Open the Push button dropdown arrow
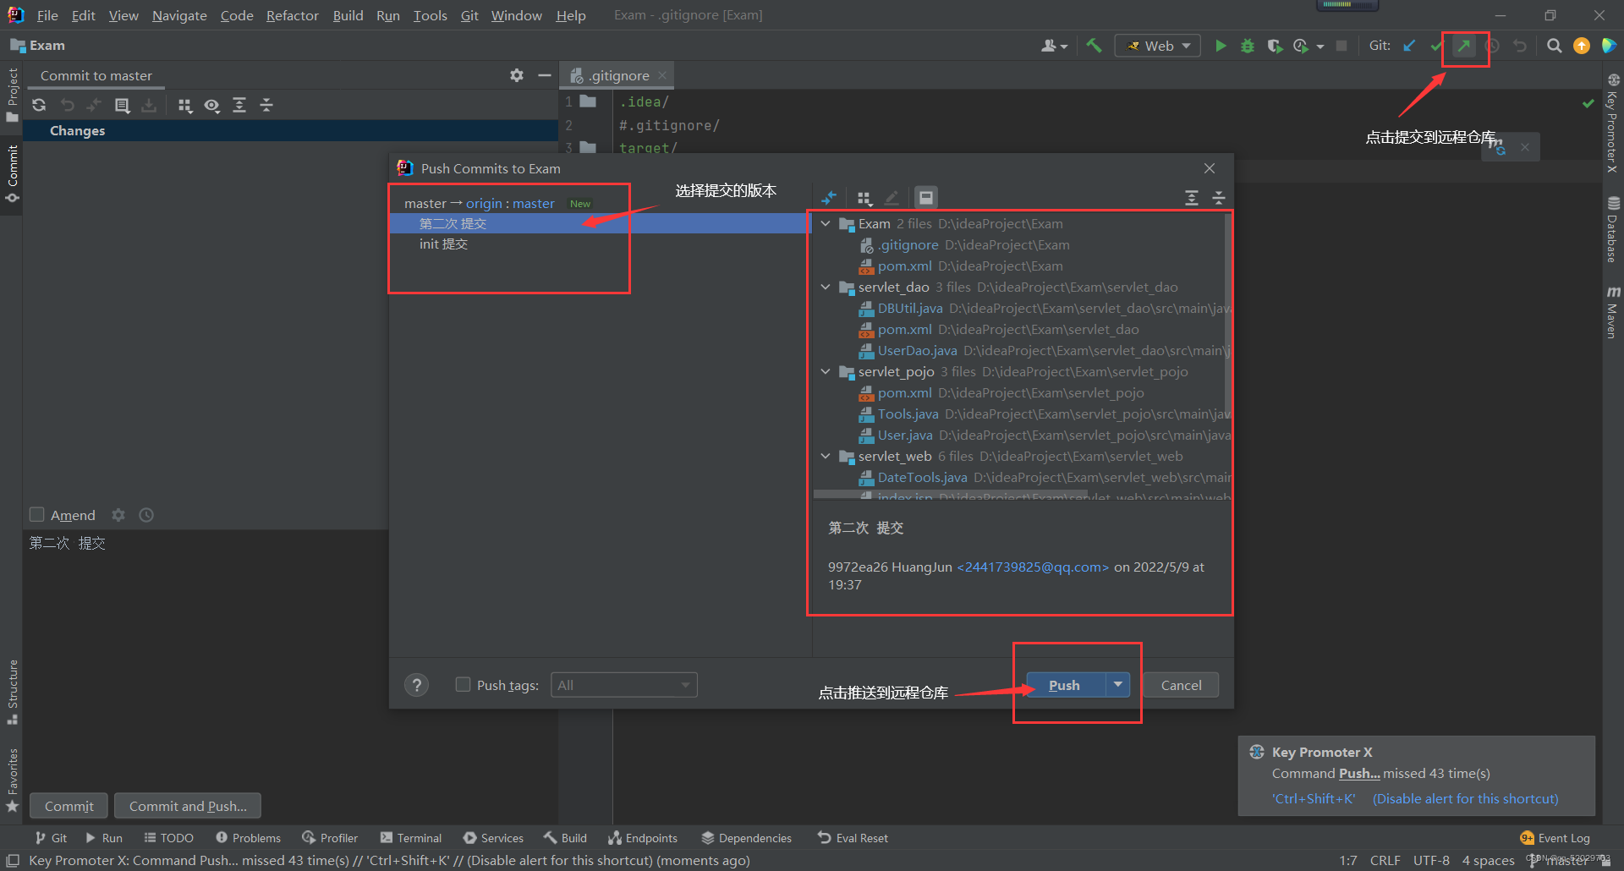Image resolution: width=1624 pixels, height=871 pixels. [1118, 684]
